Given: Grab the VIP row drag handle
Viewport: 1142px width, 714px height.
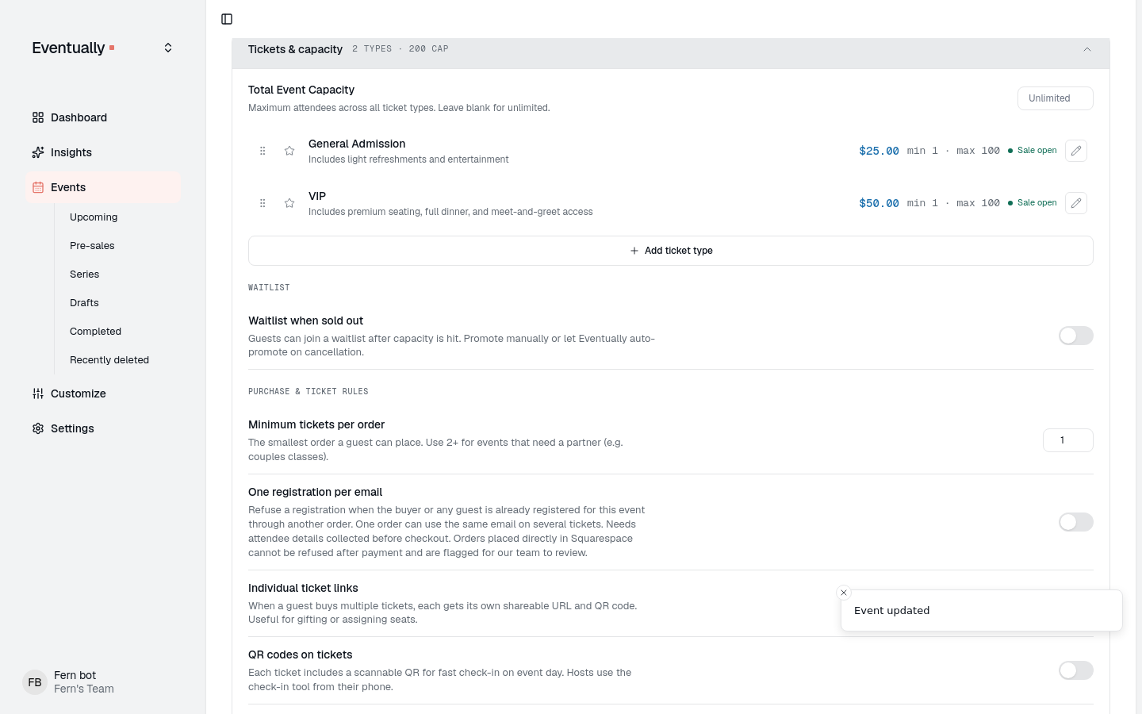Looking at the screenshot, I should point(263,203).
